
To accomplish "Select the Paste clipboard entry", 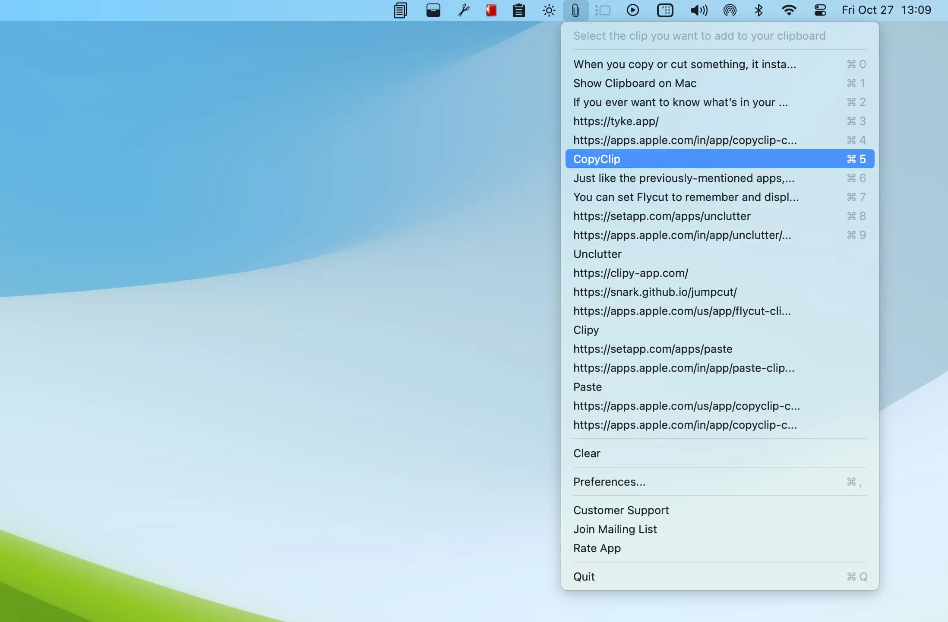I will [x=588, y=386].
